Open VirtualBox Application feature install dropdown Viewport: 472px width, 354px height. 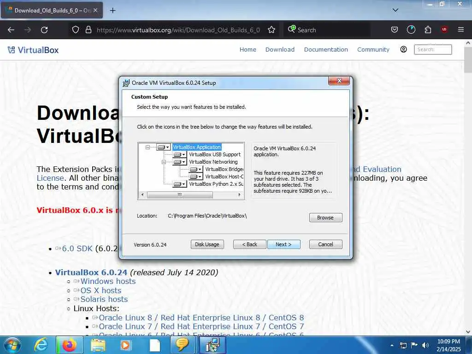(x=164, y=147)
